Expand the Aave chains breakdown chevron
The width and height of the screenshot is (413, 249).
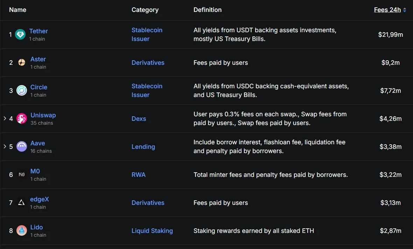[x=5, y=146]
